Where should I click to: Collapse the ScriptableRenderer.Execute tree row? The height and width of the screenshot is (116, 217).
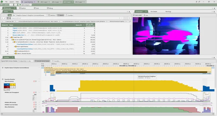[x=13, y=42]
